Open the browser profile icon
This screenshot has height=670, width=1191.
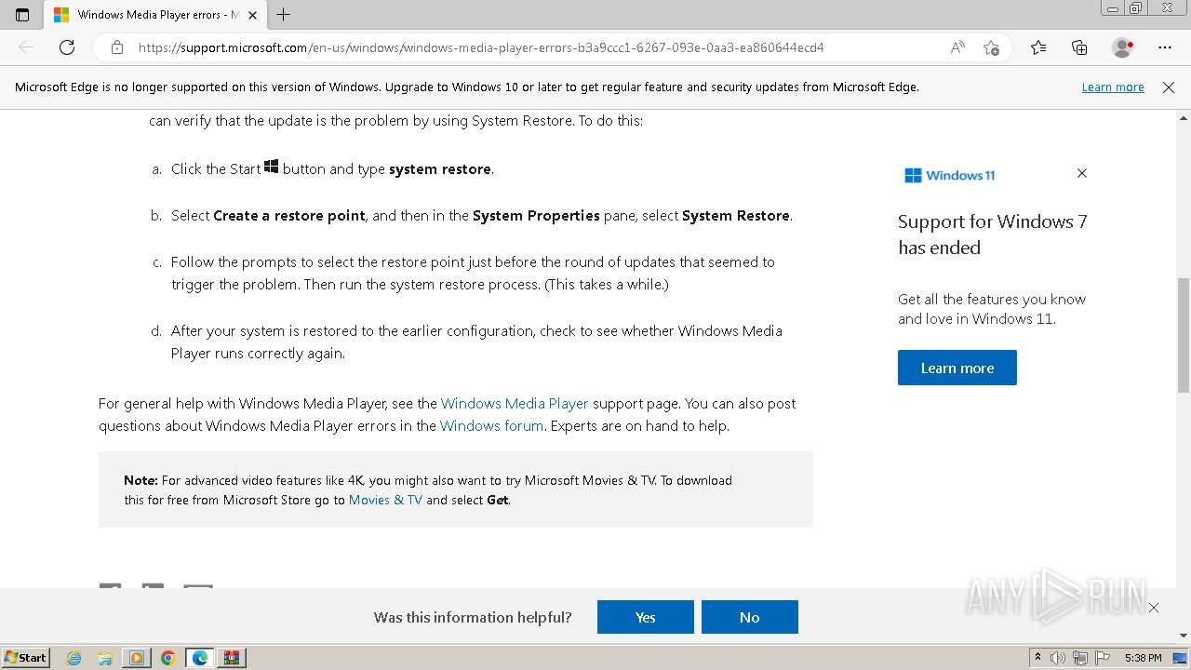(x=1123, y=47)
